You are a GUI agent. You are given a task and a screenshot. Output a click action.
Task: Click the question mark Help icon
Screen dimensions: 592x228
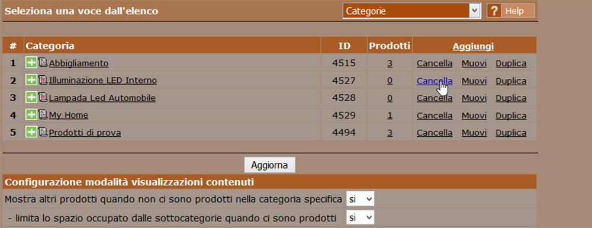494,11
